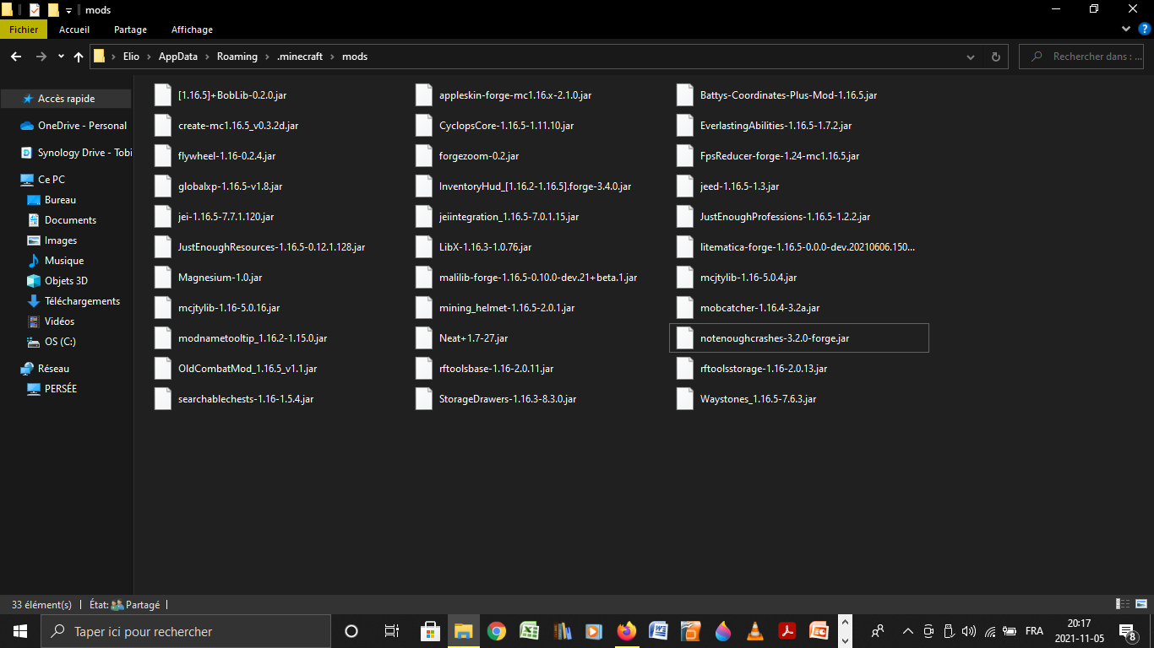Screen dimensions: 1154x648
Task: Open the Windows Start menu
Action: pos(19,631)
